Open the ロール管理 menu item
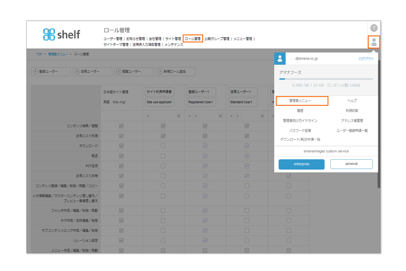406x271 pixels. coord(193,39)
